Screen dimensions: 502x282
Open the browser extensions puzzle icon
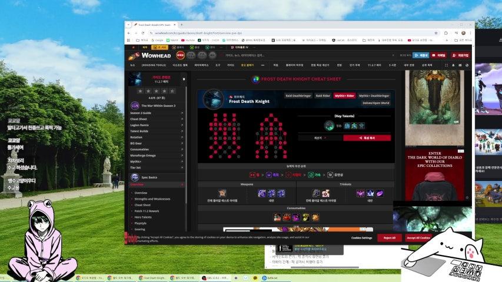[446, 33]
